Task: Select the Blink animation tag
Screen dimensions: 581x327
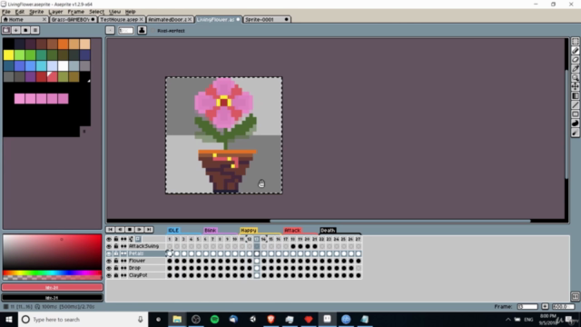Action: [x=210, y=230]
